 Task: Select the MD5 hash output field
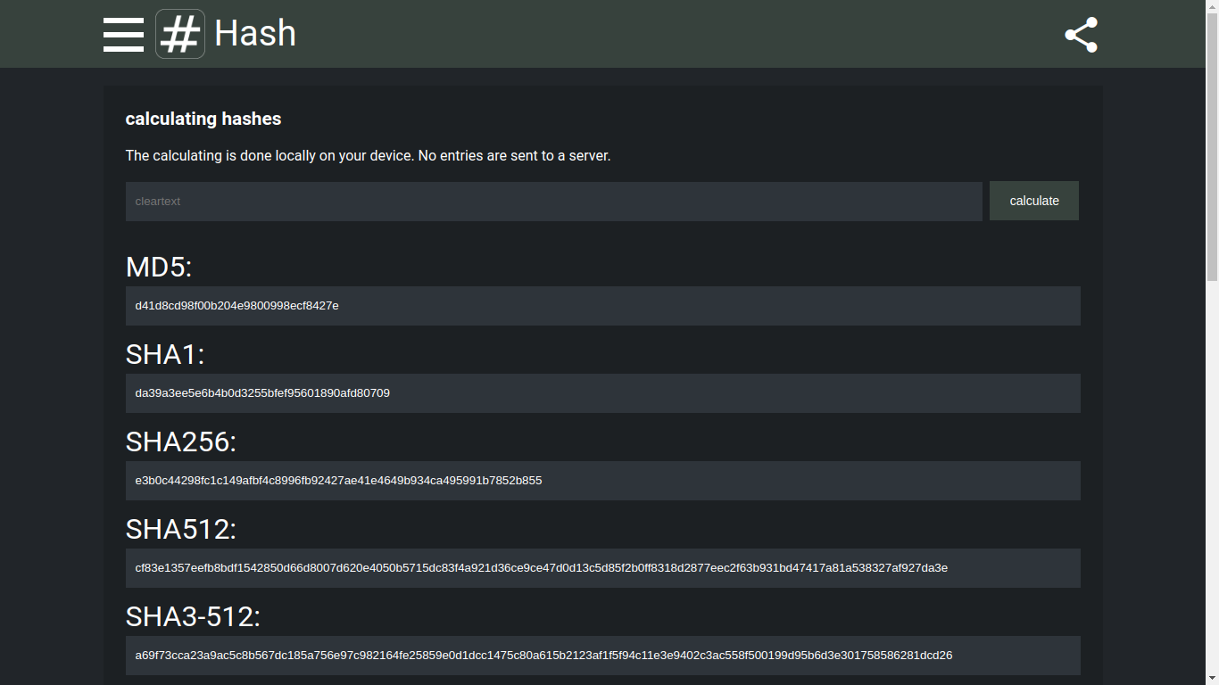coord(602,306)
